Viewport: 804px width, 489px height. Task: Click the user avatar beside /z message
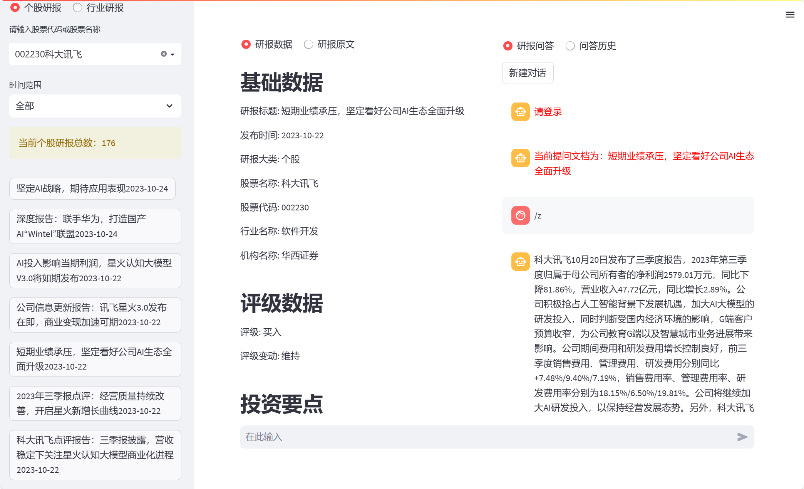520,215
